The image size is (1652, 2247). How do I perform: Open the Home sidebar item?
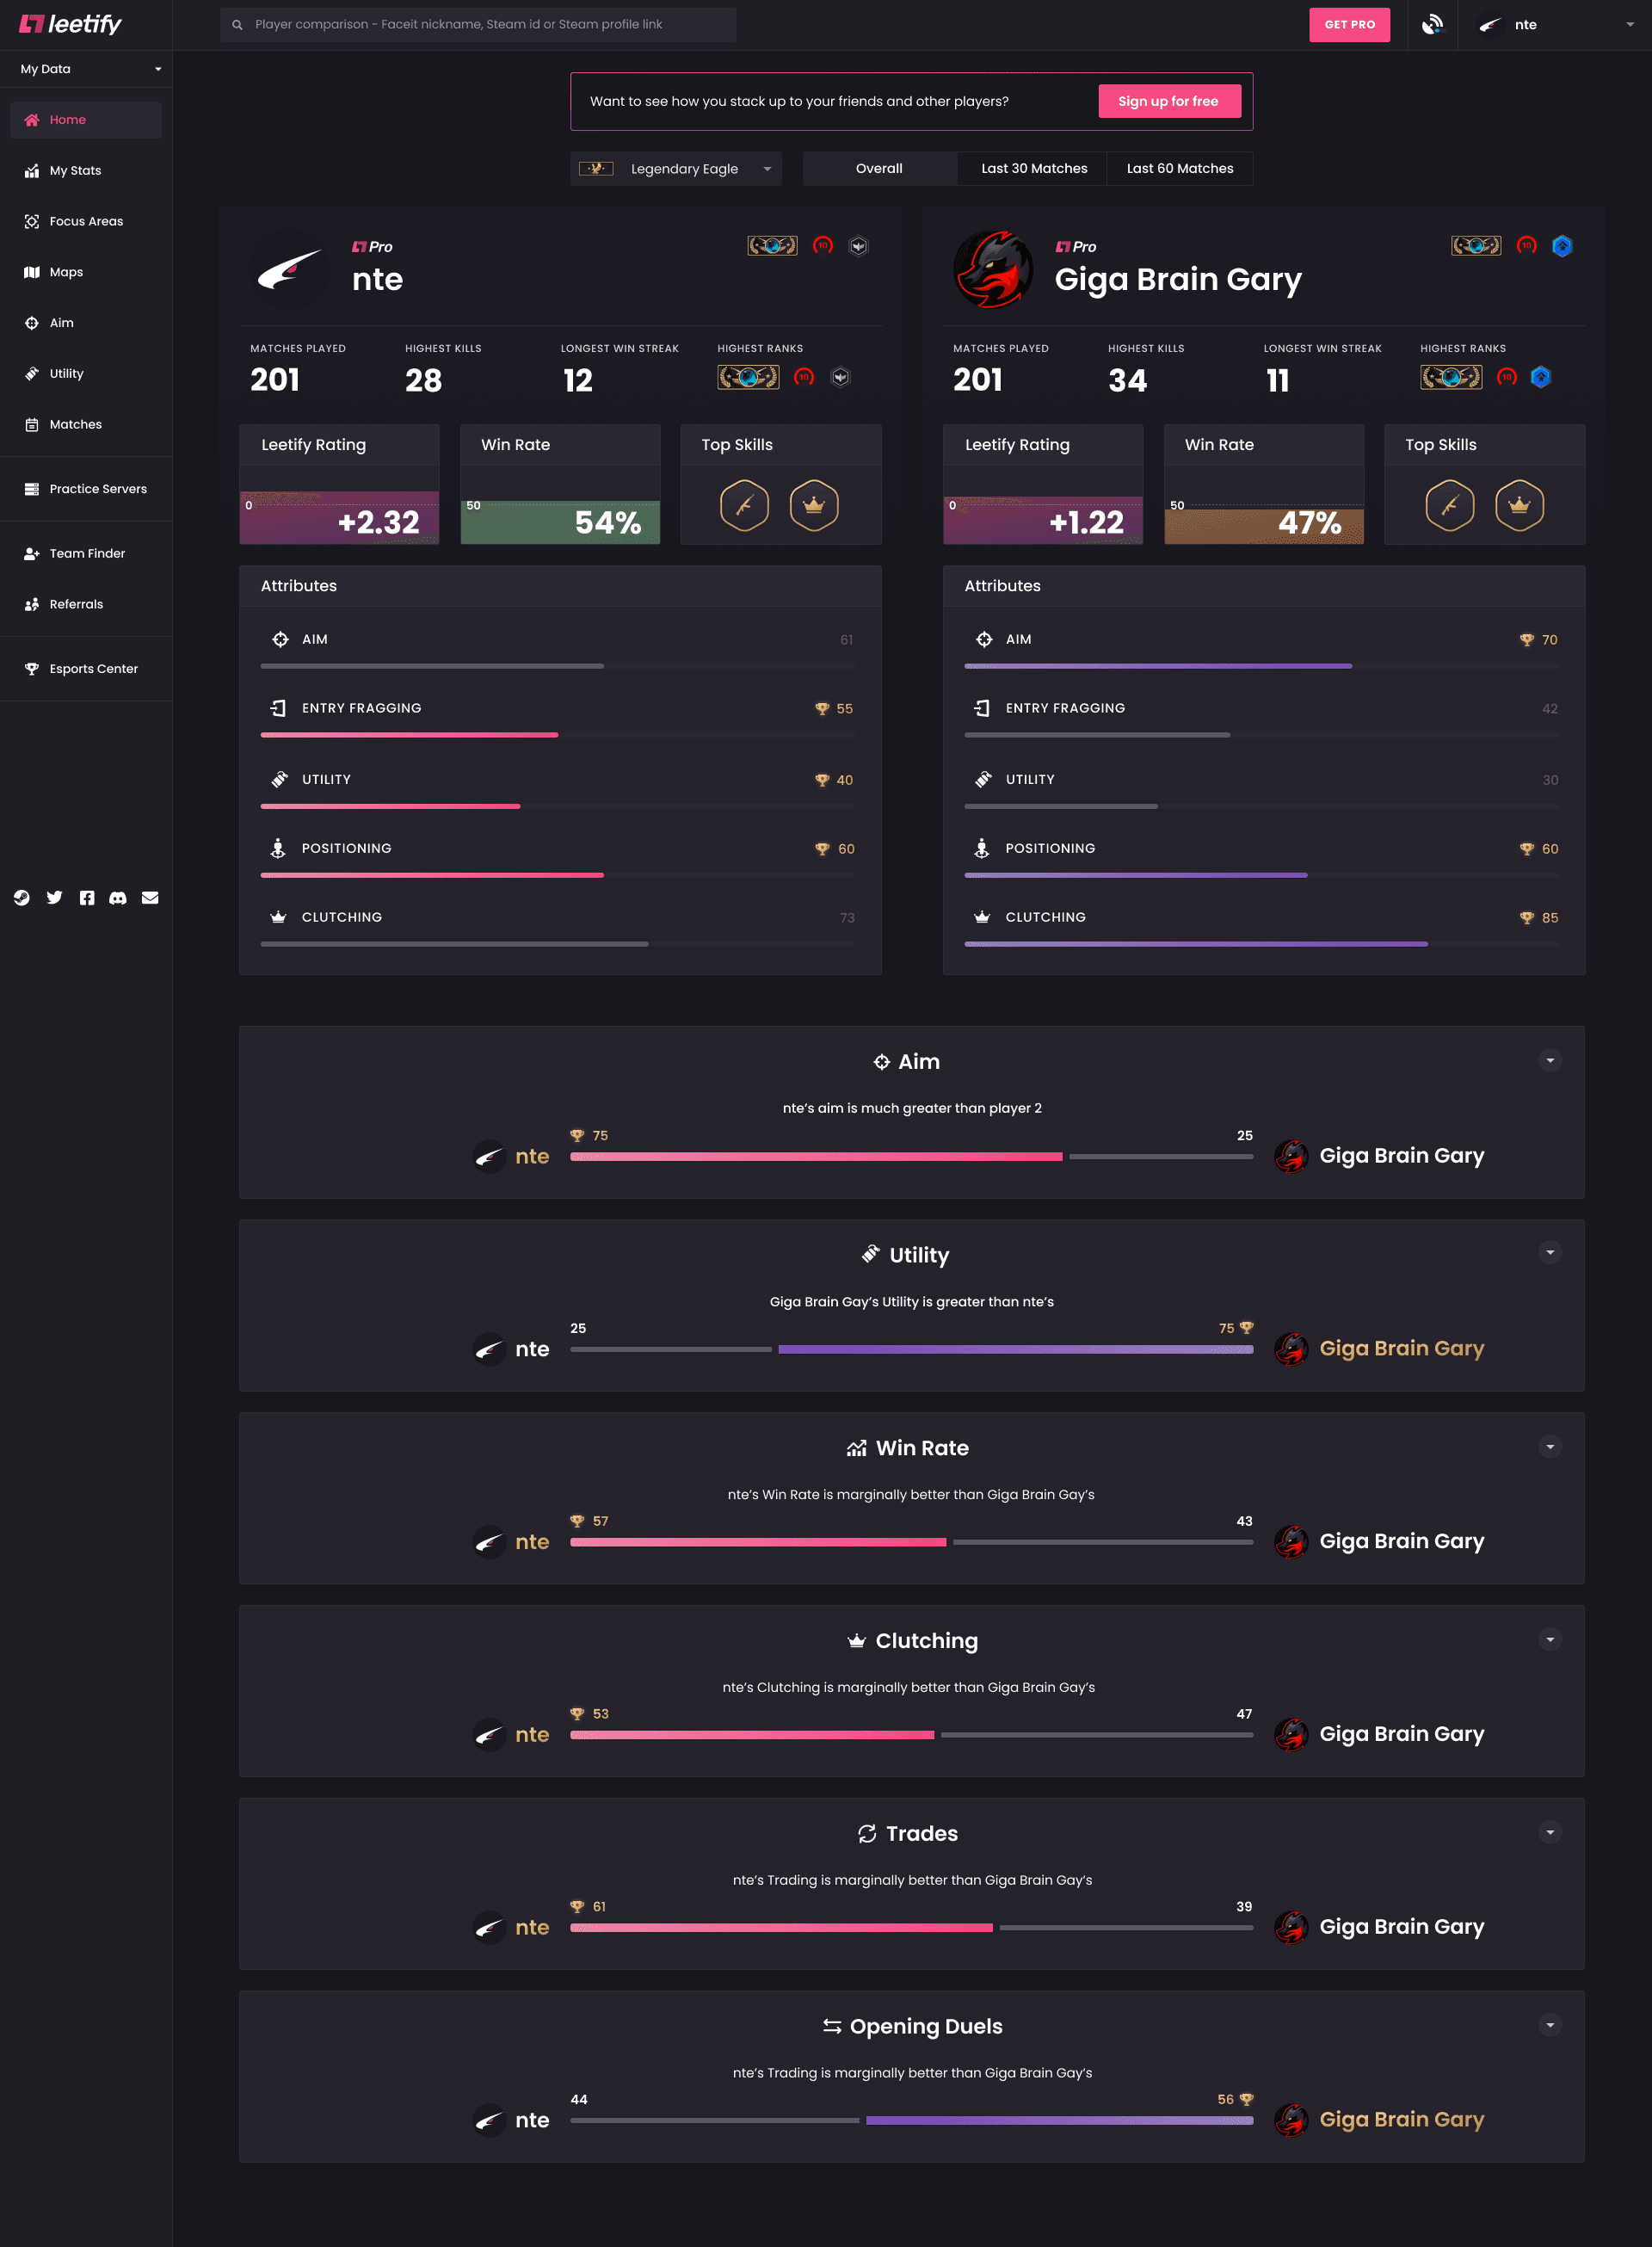click(86, 120)
